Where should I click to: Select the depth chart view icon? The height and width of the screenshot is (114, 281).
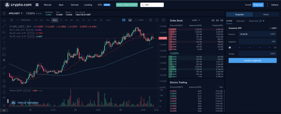pyautogui.click(x=130, y=20)
